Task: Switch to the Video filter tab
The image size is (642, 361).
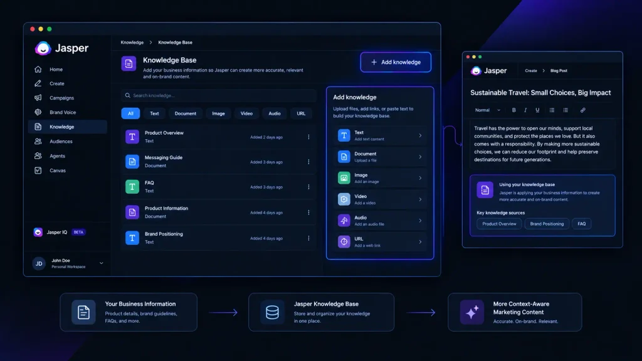Action: 246,113
